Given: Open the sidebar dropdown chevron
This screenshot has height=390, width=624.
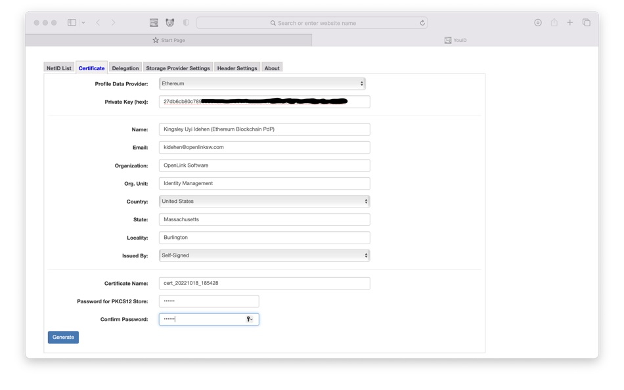Looking at the screenshot, I should pyautogui.click(x=83, y=23).
